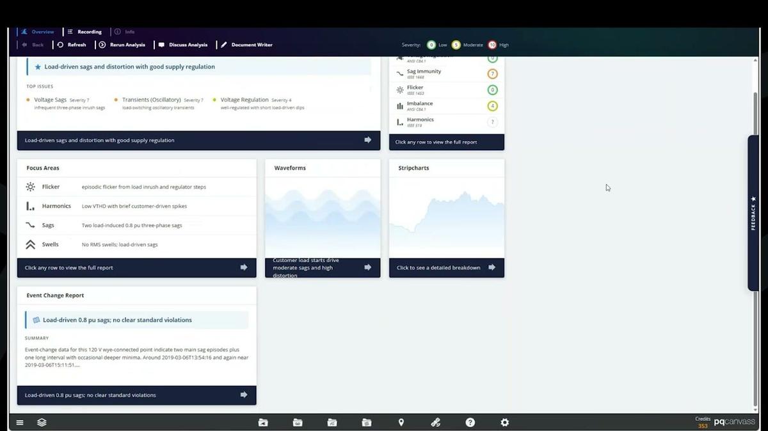Open the hamburger menu in bottom bar

click(x=20, y=422)
